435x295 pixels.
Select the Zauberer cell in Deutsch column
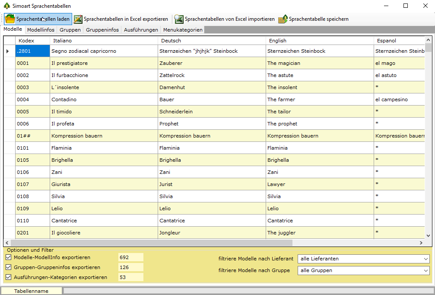coord(212,63)
